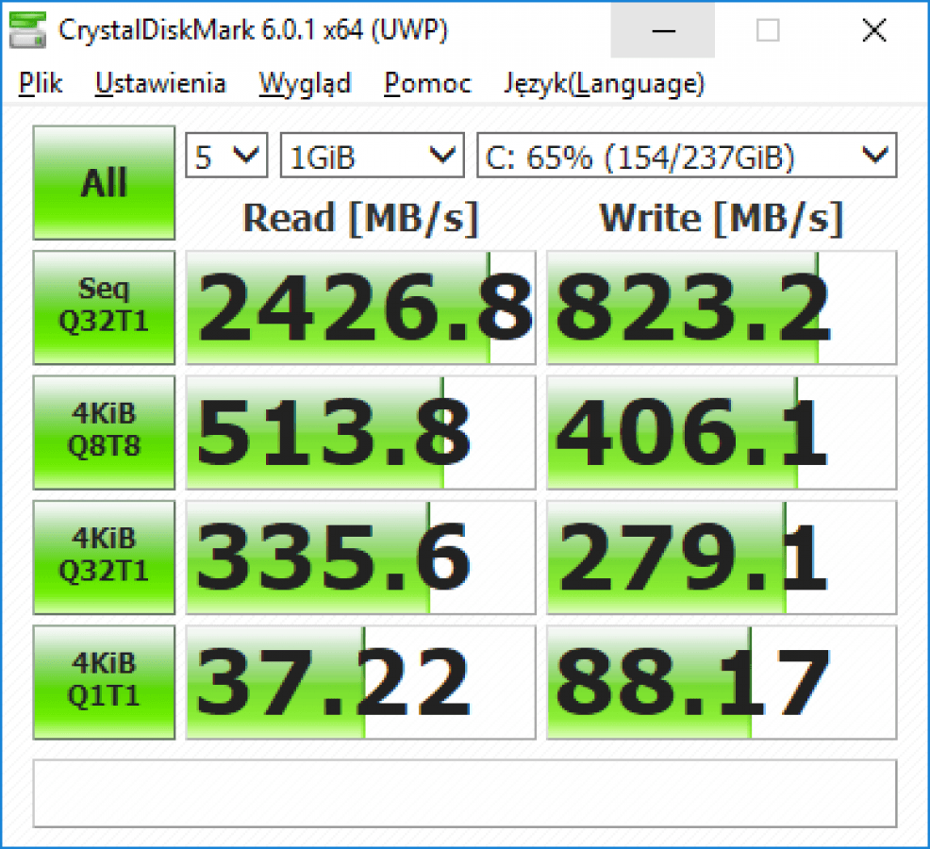This screenshot has width=930, height=849.
Task: Click the Seq read result 2426.8
Action: tap(360, 308)
